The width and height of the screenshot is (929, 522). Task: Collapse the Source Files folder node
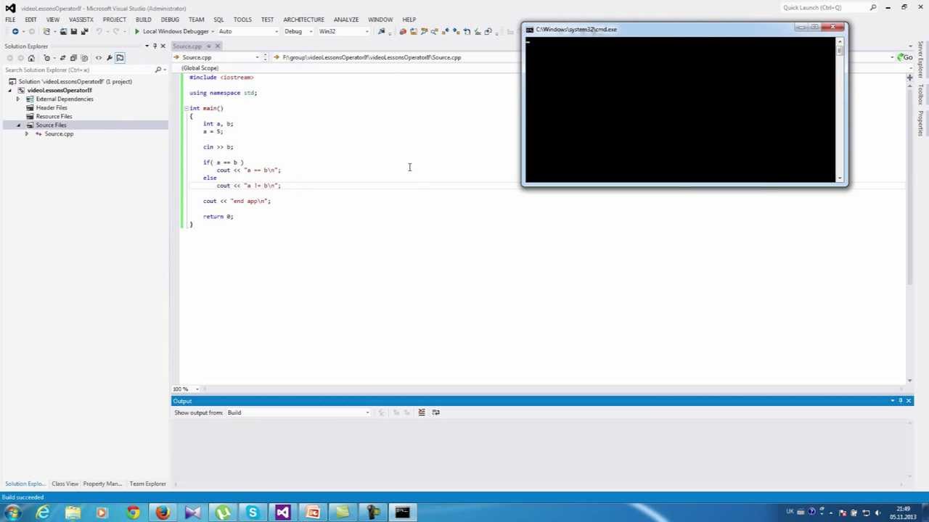point(18,125)
